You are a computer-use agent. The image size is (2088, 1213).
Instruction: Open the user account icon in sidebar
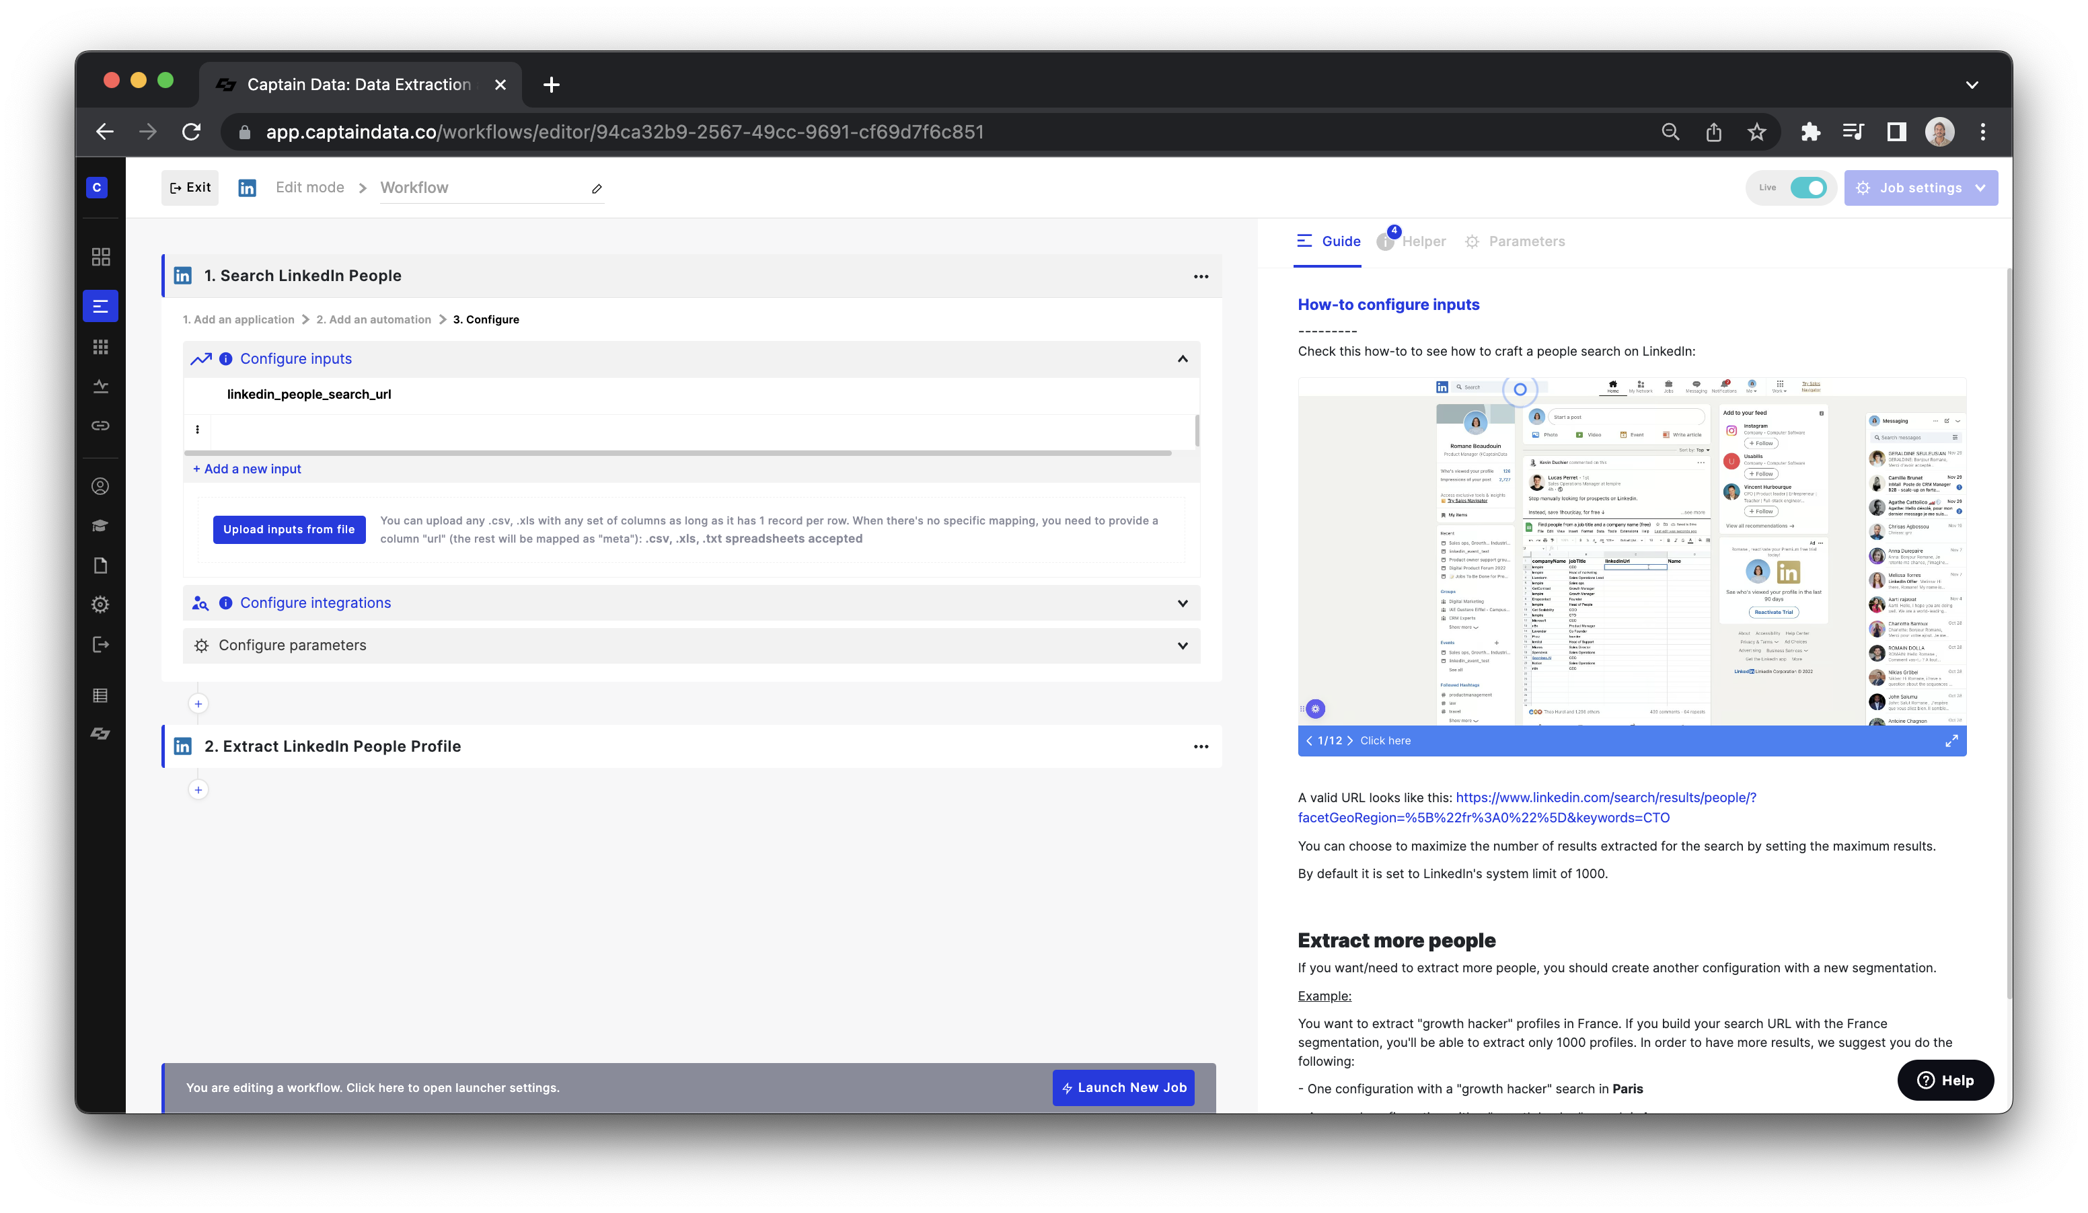tap(100, 486)
